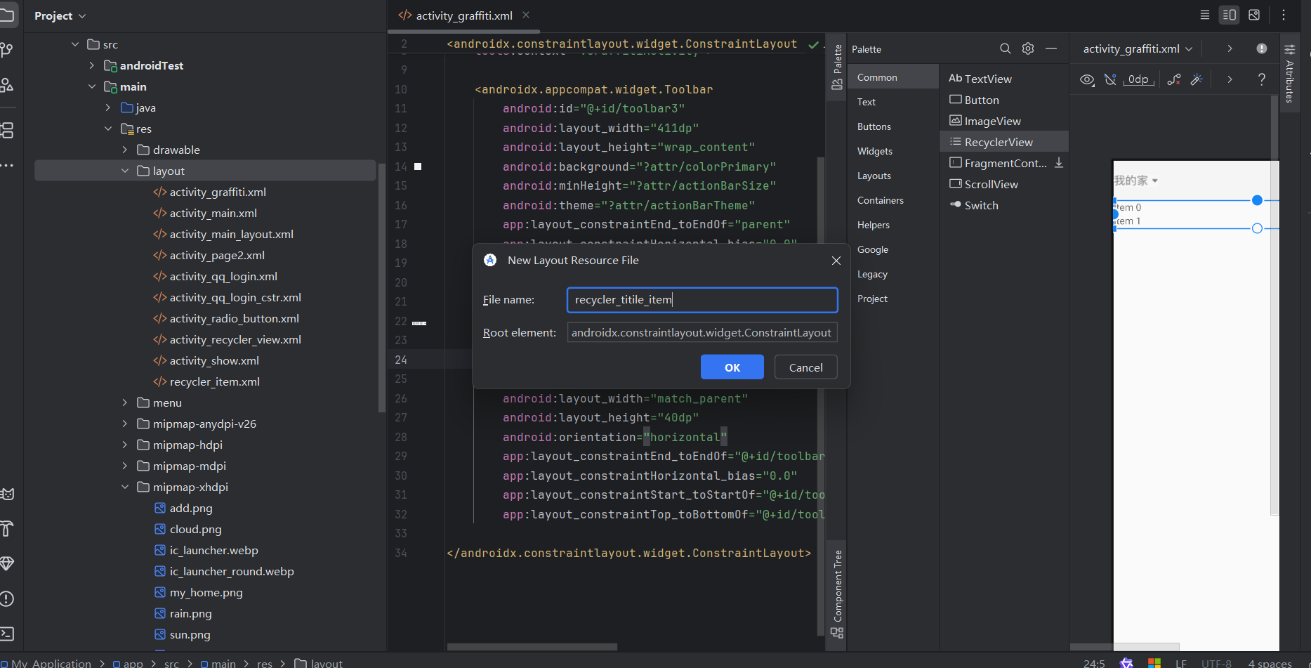
Task: Collapse the layout folder
Action: [x=125, y=171]
